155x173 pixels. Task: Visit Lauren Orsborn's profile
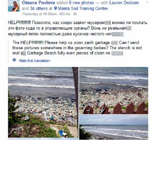pyautogui.click(x=124, y=3)
